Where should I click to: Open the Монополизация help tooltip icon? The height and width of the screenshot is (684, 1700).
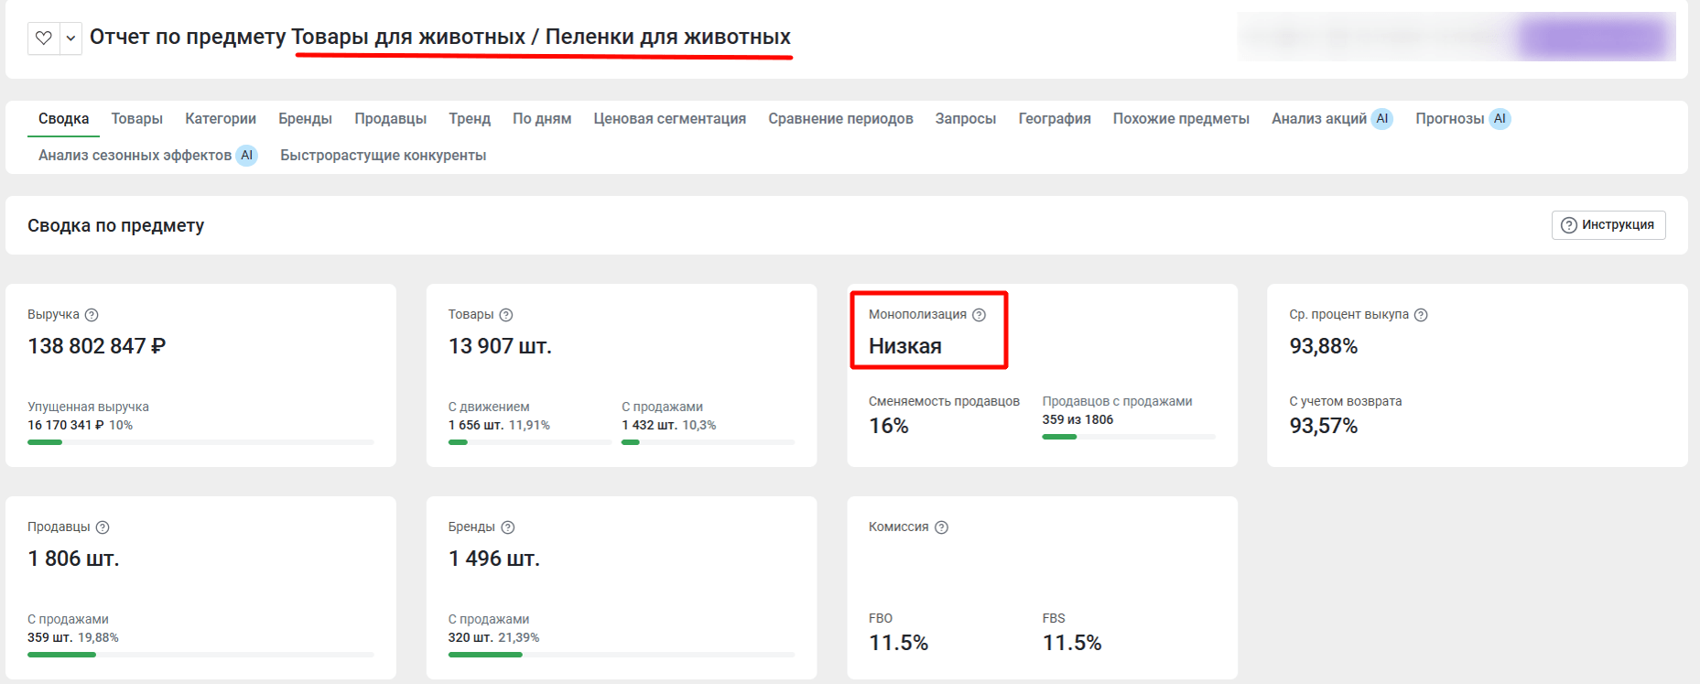pyautogui.click(x=979, y=315)
